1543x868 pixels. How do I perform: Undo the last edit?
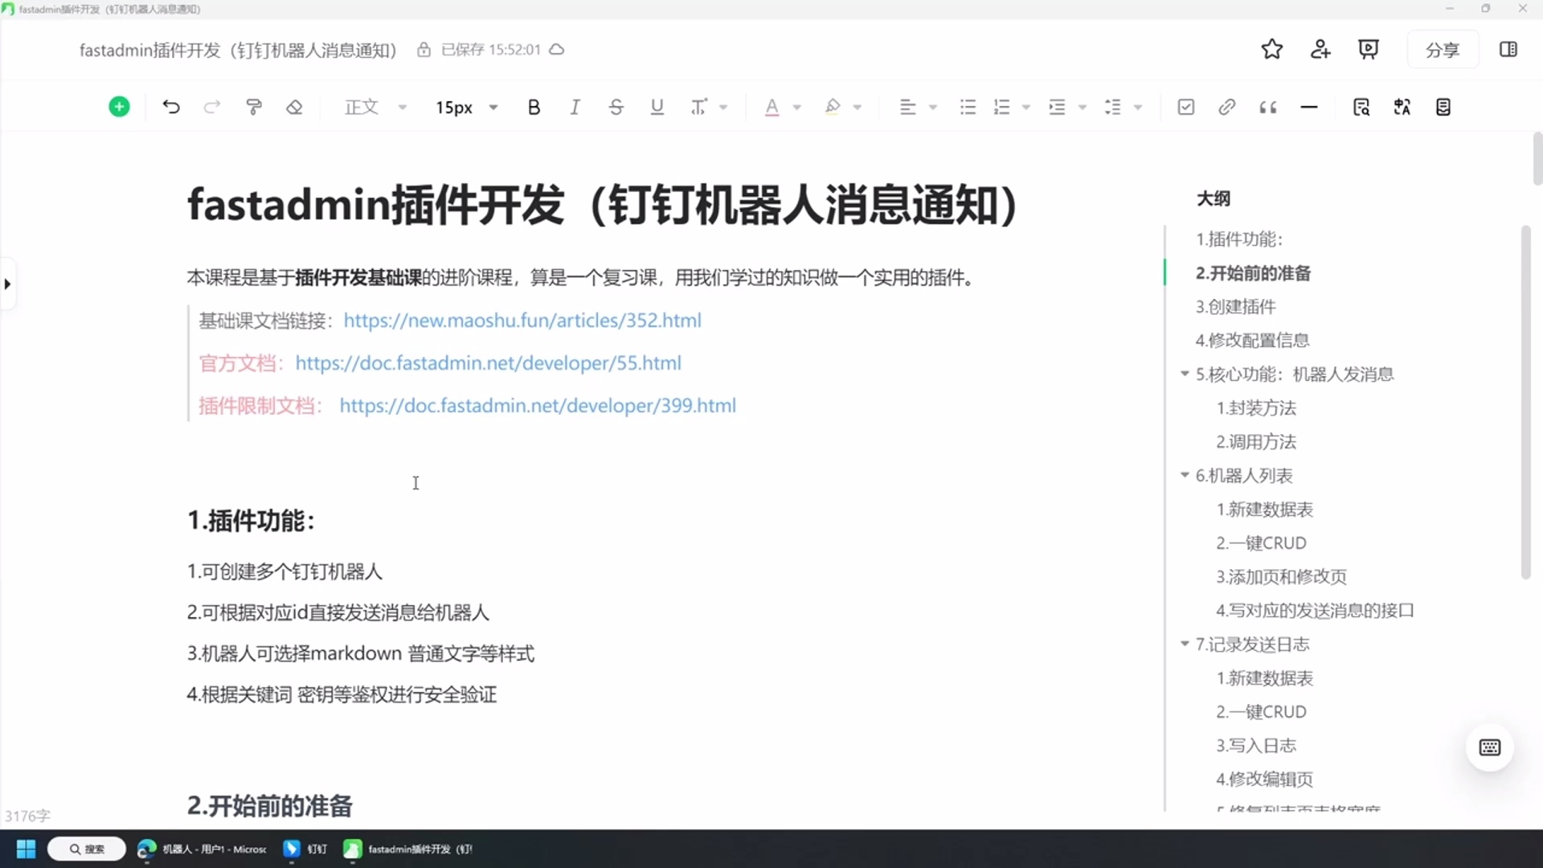[170, 107]
